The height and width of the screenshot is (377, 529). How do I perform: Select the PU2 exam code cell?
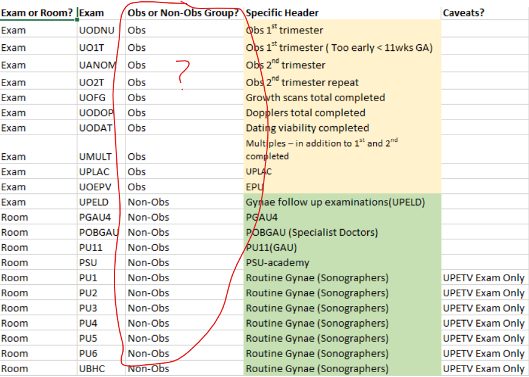point(101,293)
